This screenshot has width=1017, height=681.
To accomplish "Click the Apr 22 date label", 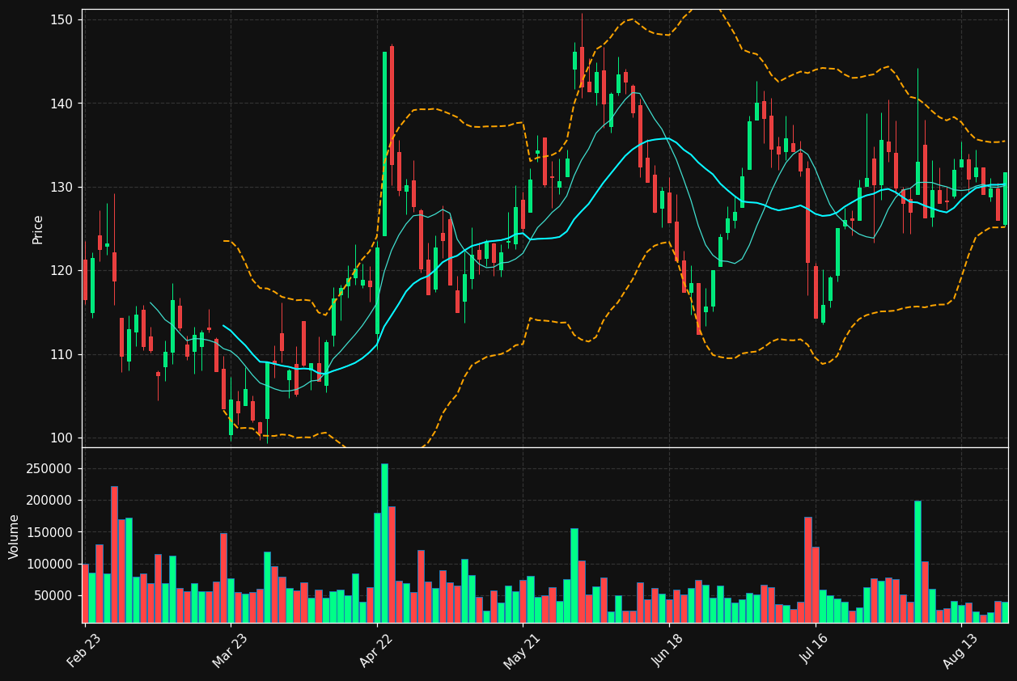I will point(376,649).
